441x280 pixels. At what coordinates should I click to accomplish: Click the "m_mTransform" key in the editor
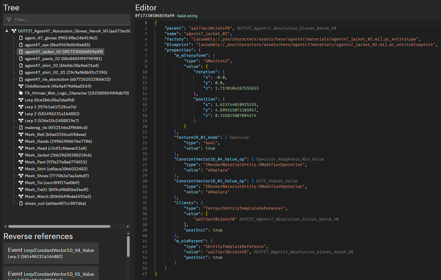[x=191, y=55]
